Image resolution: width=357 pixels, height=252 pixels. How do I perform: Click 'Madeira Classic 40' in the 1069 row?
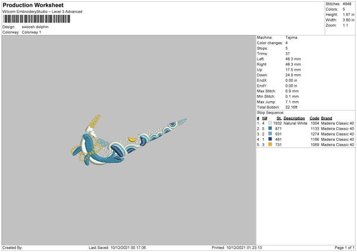coord(337,144)
